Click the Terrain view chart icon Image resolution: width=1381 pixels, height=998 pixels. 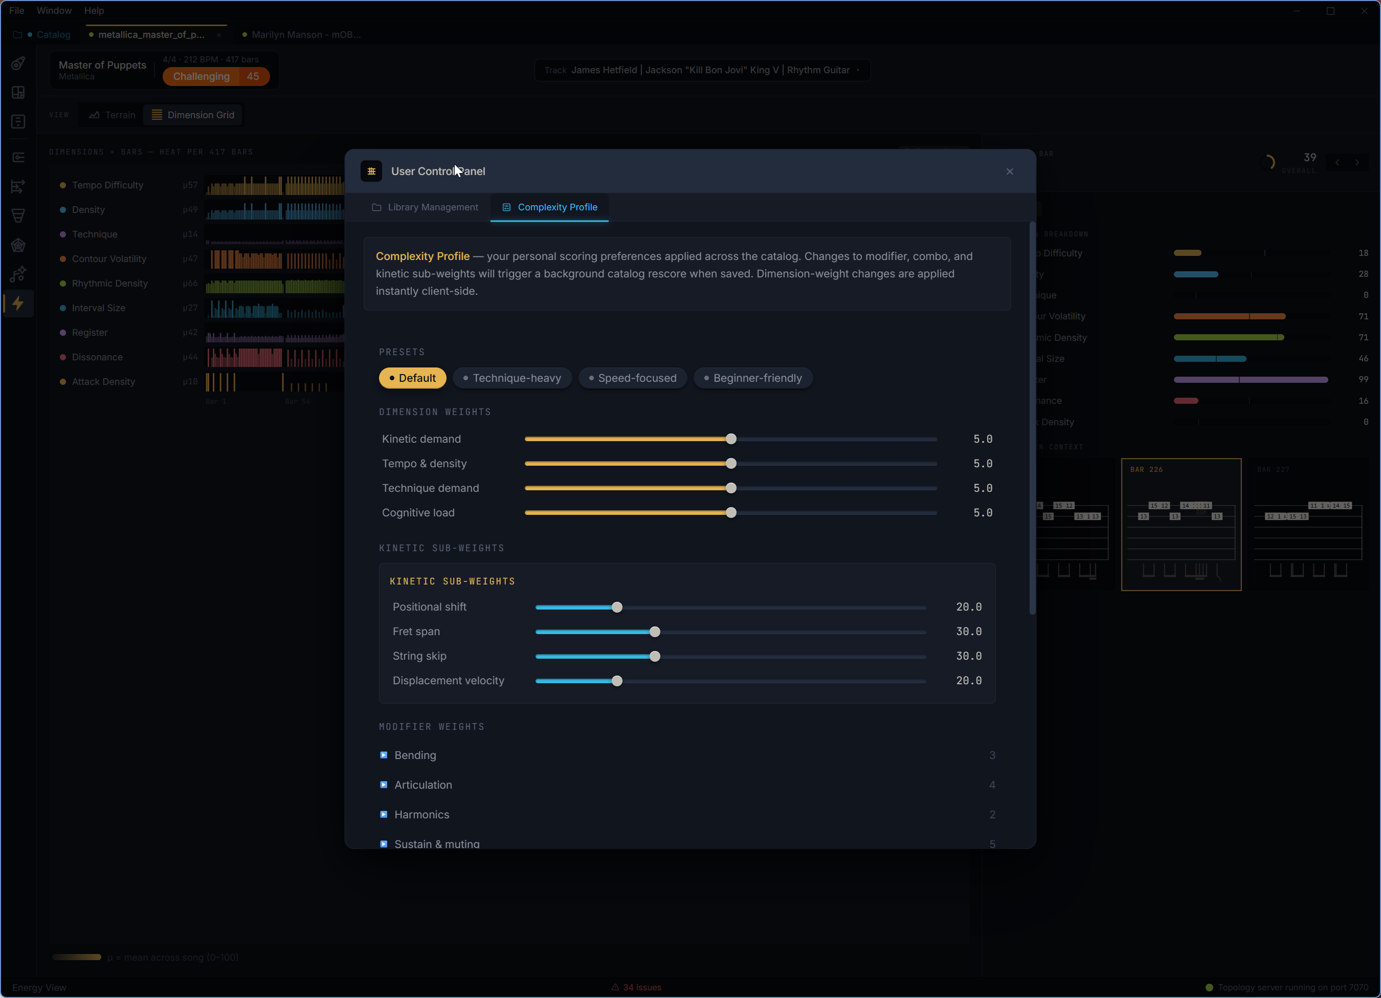[x=95, y=115]
